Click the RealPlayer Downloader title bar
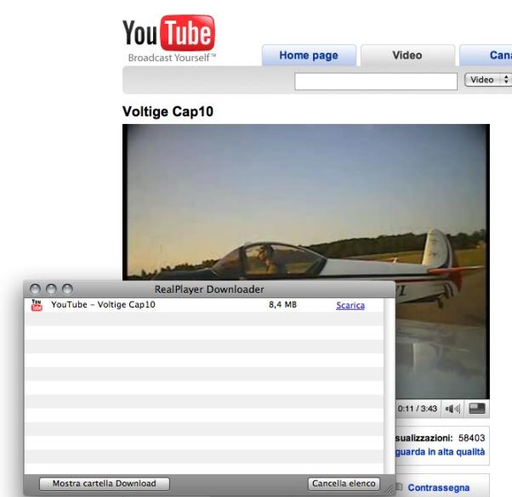Screen dimensions: 512x497 coord(209,289)
